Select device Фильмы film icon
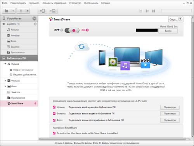 (9, 35)
